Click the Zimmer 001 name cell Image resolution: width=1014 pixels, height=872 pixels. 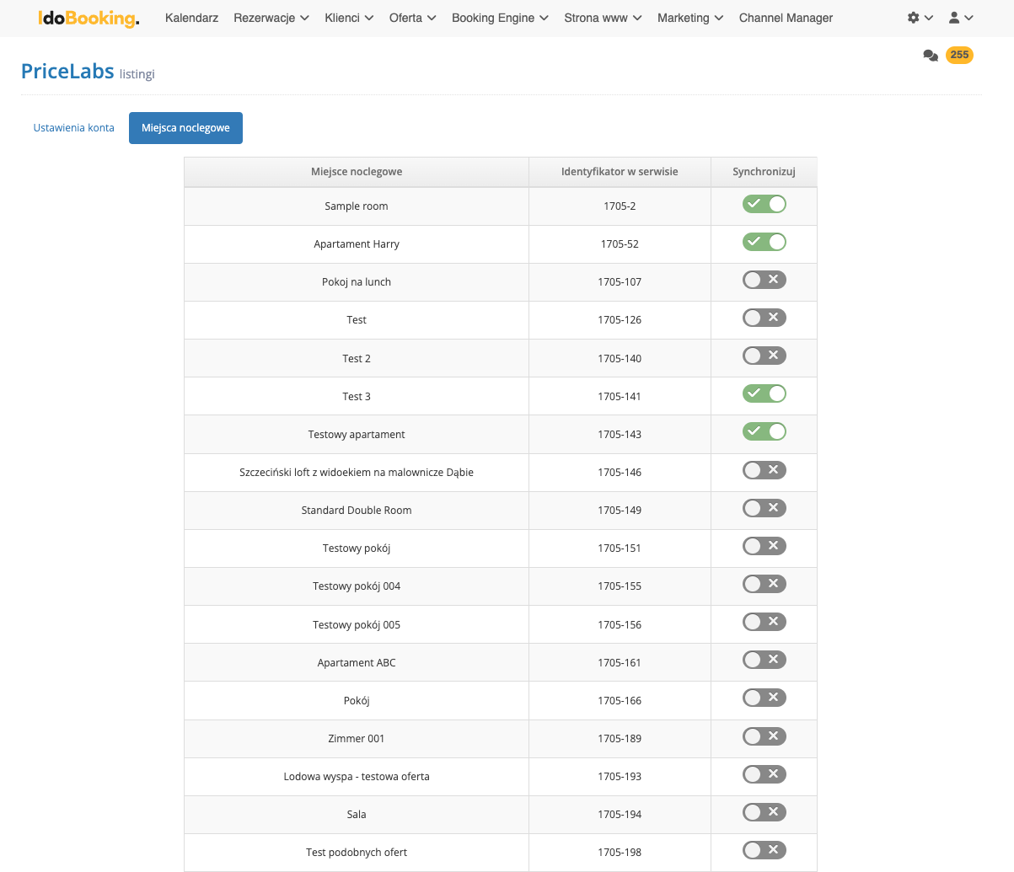pos(357,739)
